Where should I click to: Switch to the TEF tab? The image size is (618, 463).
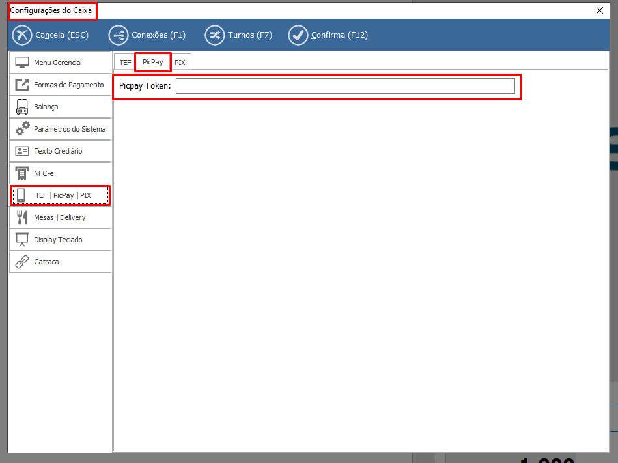tap(125, 63)
